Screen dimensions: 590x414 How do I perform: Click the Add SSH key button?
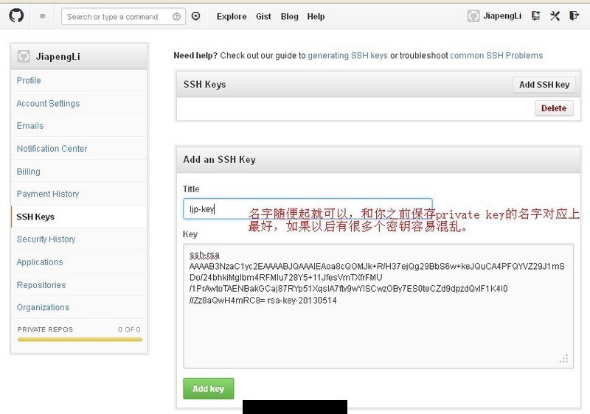click(544, 85)
